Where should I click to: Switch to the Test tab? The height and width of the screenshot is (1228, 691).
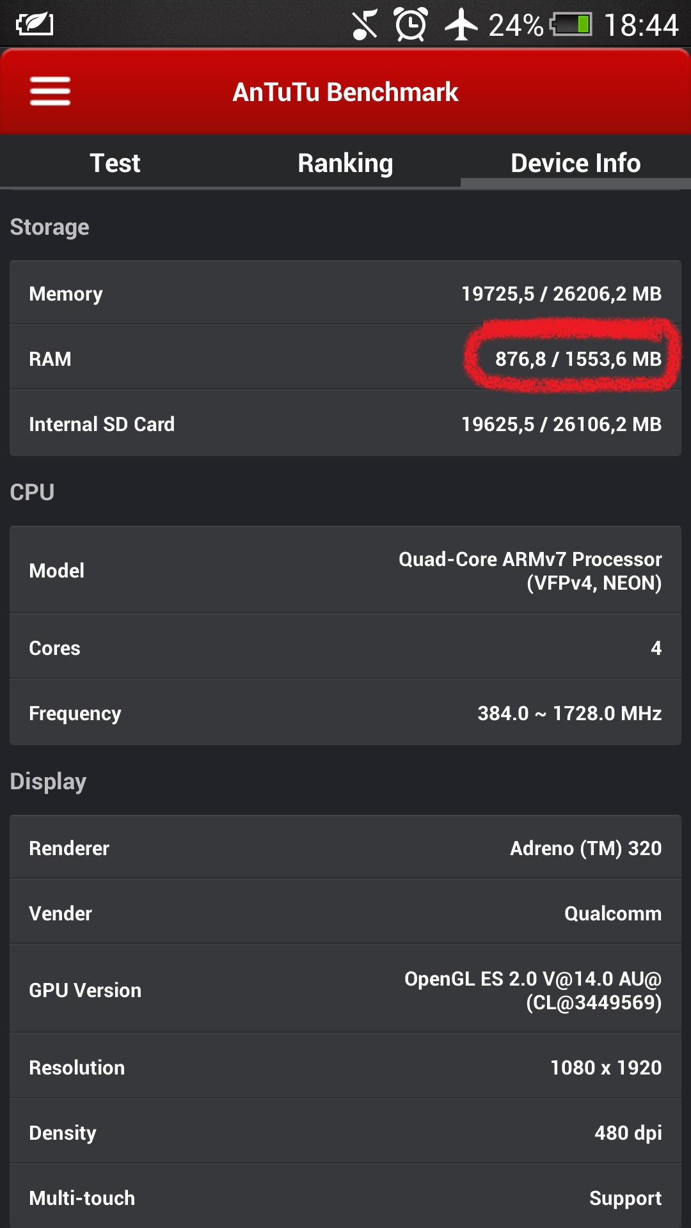115,162
